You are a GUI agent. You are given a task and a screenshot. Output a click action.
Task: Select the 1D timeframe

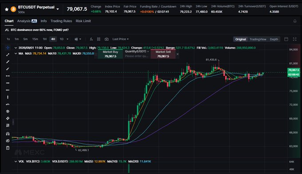pyautogui.click(x=61, y=39)
